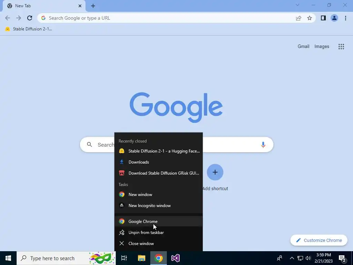Reopen Download Stable Diffusion GRisk GUI page

coord(159,173)
